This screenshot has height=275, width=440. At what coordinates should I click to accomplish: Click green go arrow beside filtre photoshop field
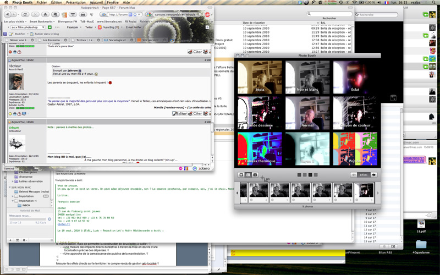pos(50,27)
